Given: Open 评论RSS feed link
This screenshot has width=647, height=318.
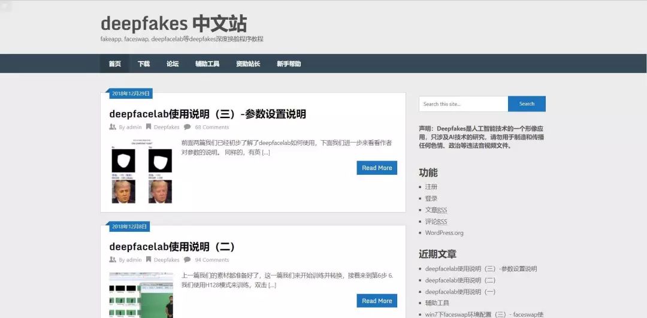Looking at the screenshot, I should 436,222.
